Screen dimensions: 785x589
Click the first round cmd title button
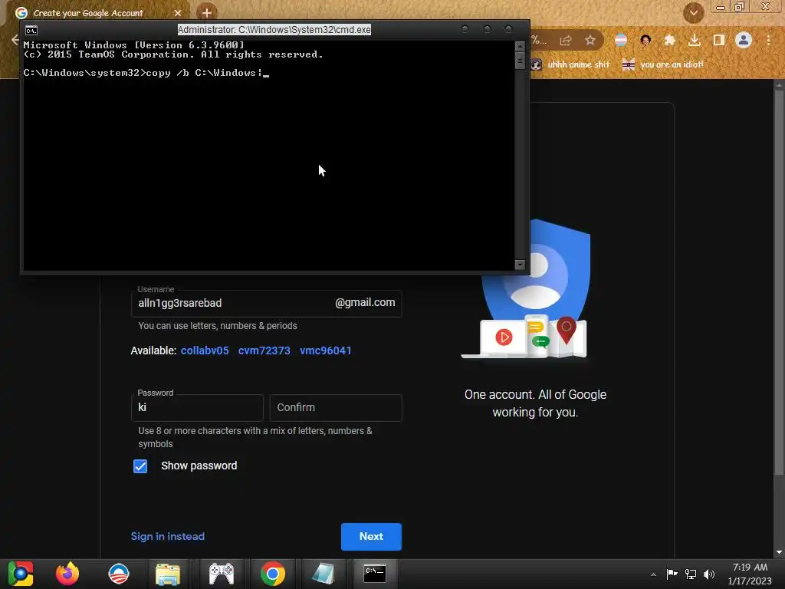(x=465, y=29)
